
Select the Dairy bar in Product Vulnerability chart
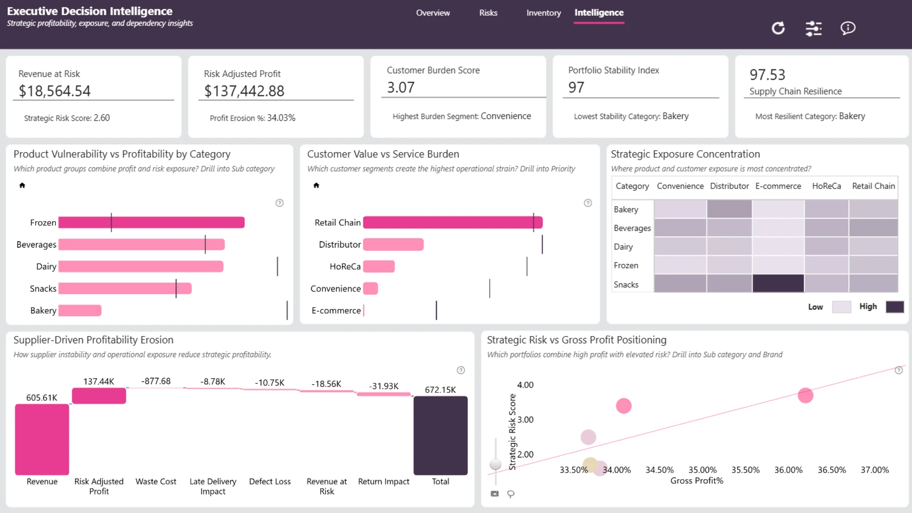click(x=141, y=266)
